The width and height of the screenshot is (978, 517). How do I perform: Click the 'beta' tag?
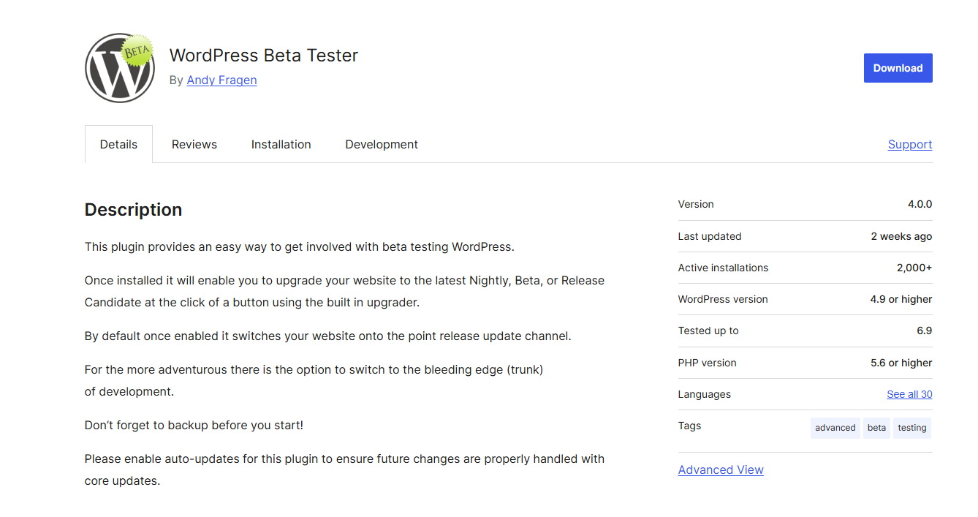[876, 428]
